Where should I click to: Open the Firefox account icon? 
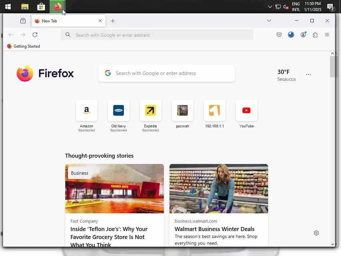[303, 35]
